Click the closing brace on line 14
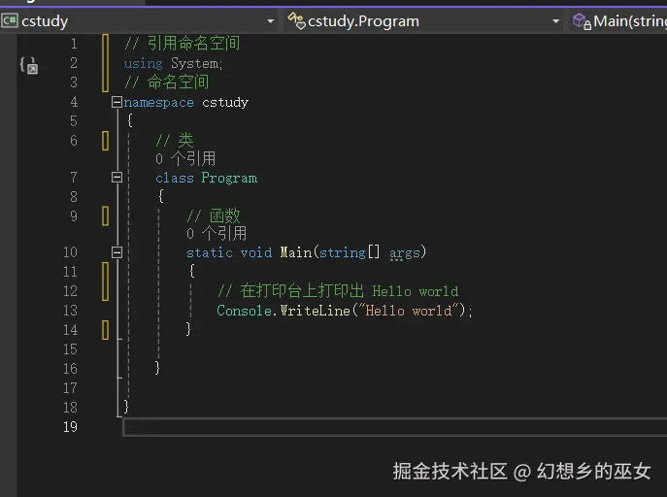The height and width of the screenshot is (497, 667). pyautogui.click(x=188, y=329)
